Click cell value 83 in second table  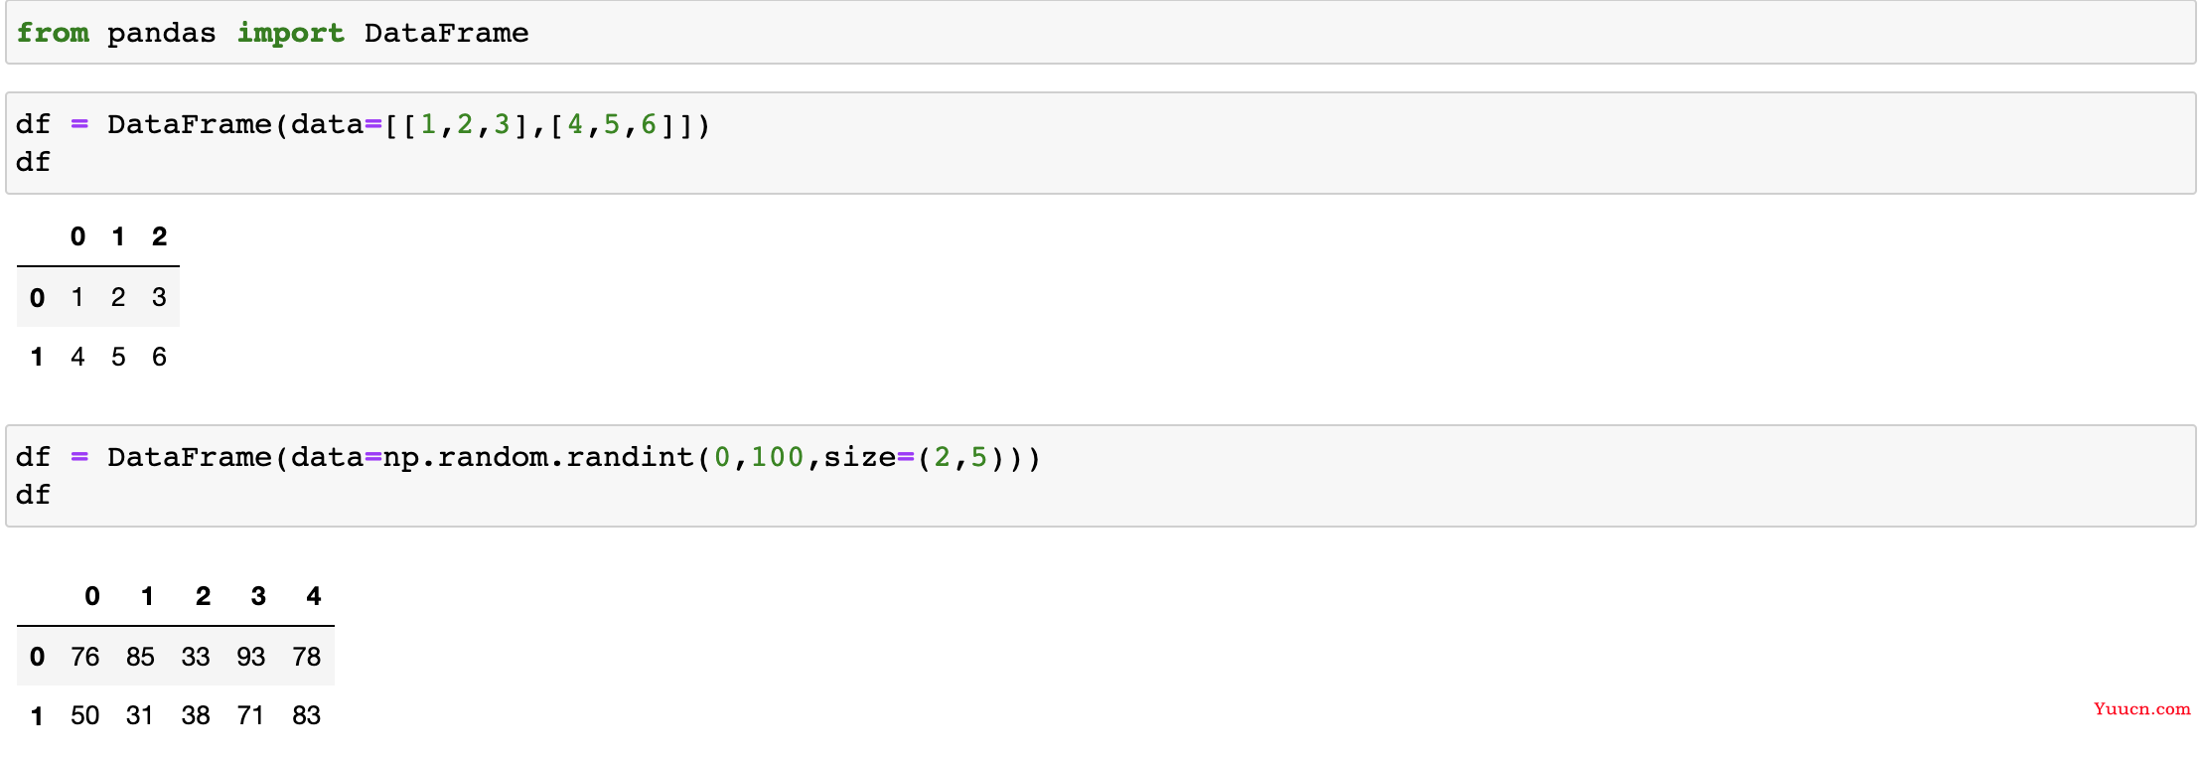point(306,715)
